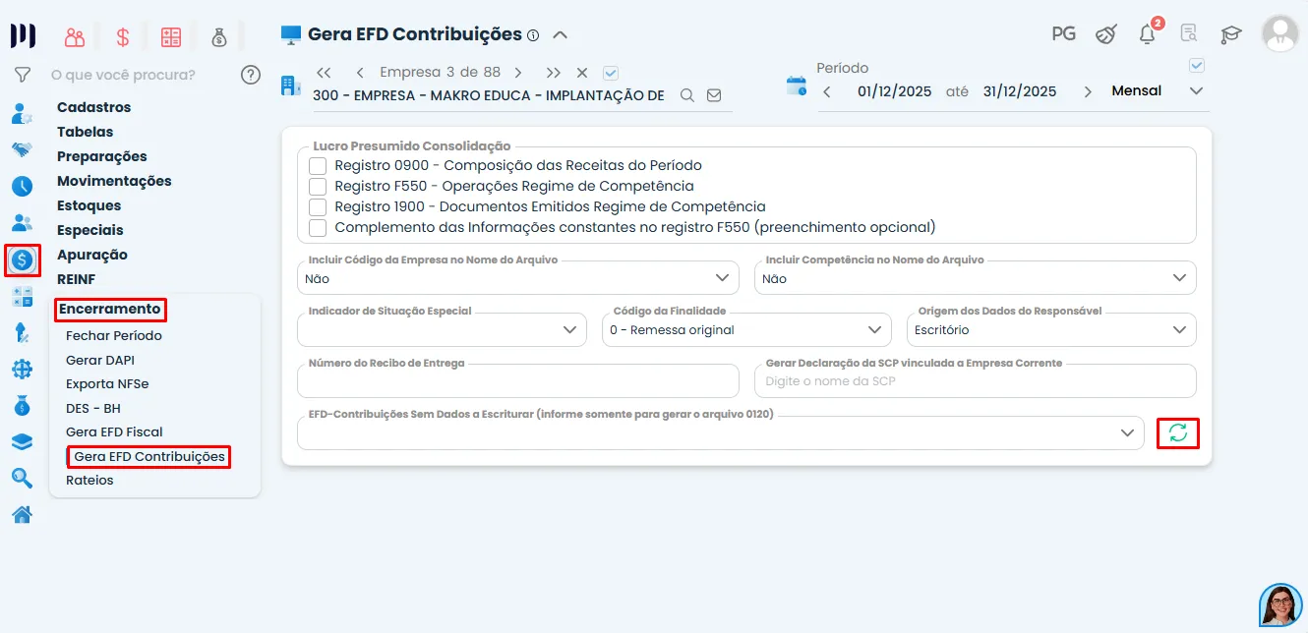Screen dimensions: 1308x633
Task: Select Gera EFD Fiscal menu entry
Action: [114, 432]
